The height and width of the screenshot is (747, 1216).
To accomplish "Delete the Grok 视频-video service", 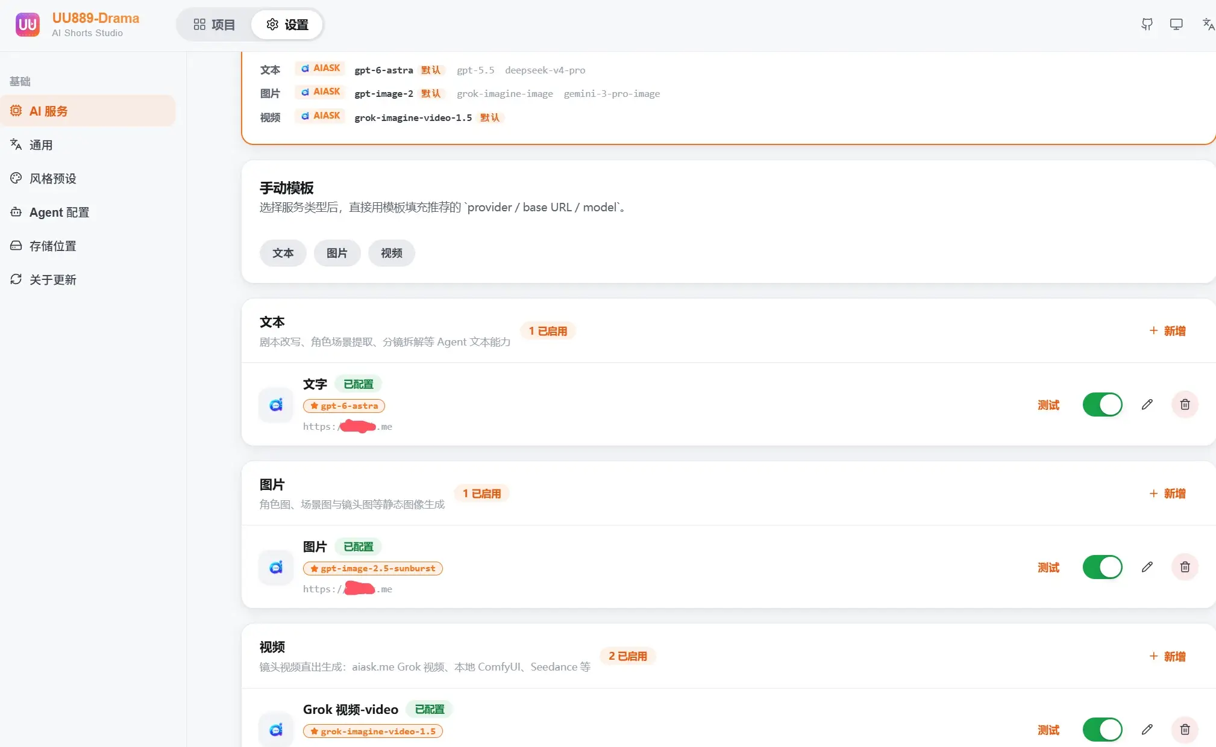I will [x=1185, y=730].
